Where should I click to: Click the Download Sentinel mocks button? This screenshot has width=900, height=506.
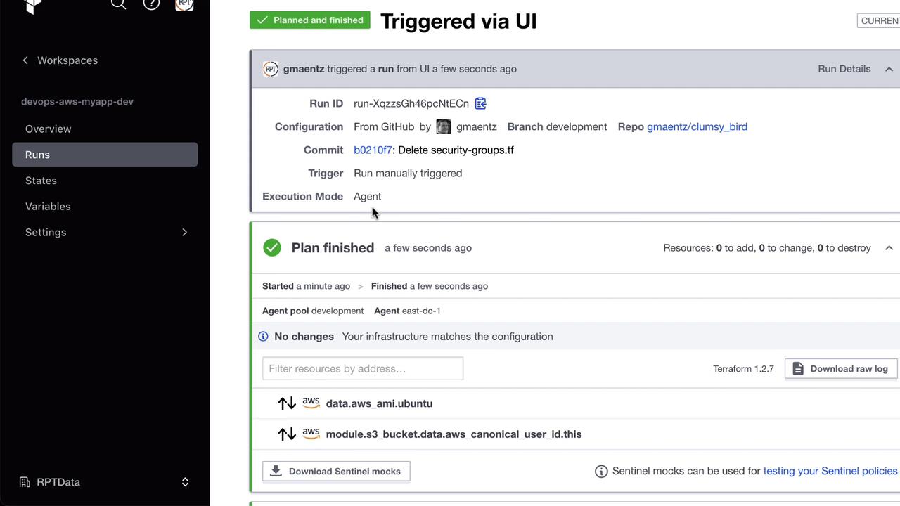pos(336,472)
